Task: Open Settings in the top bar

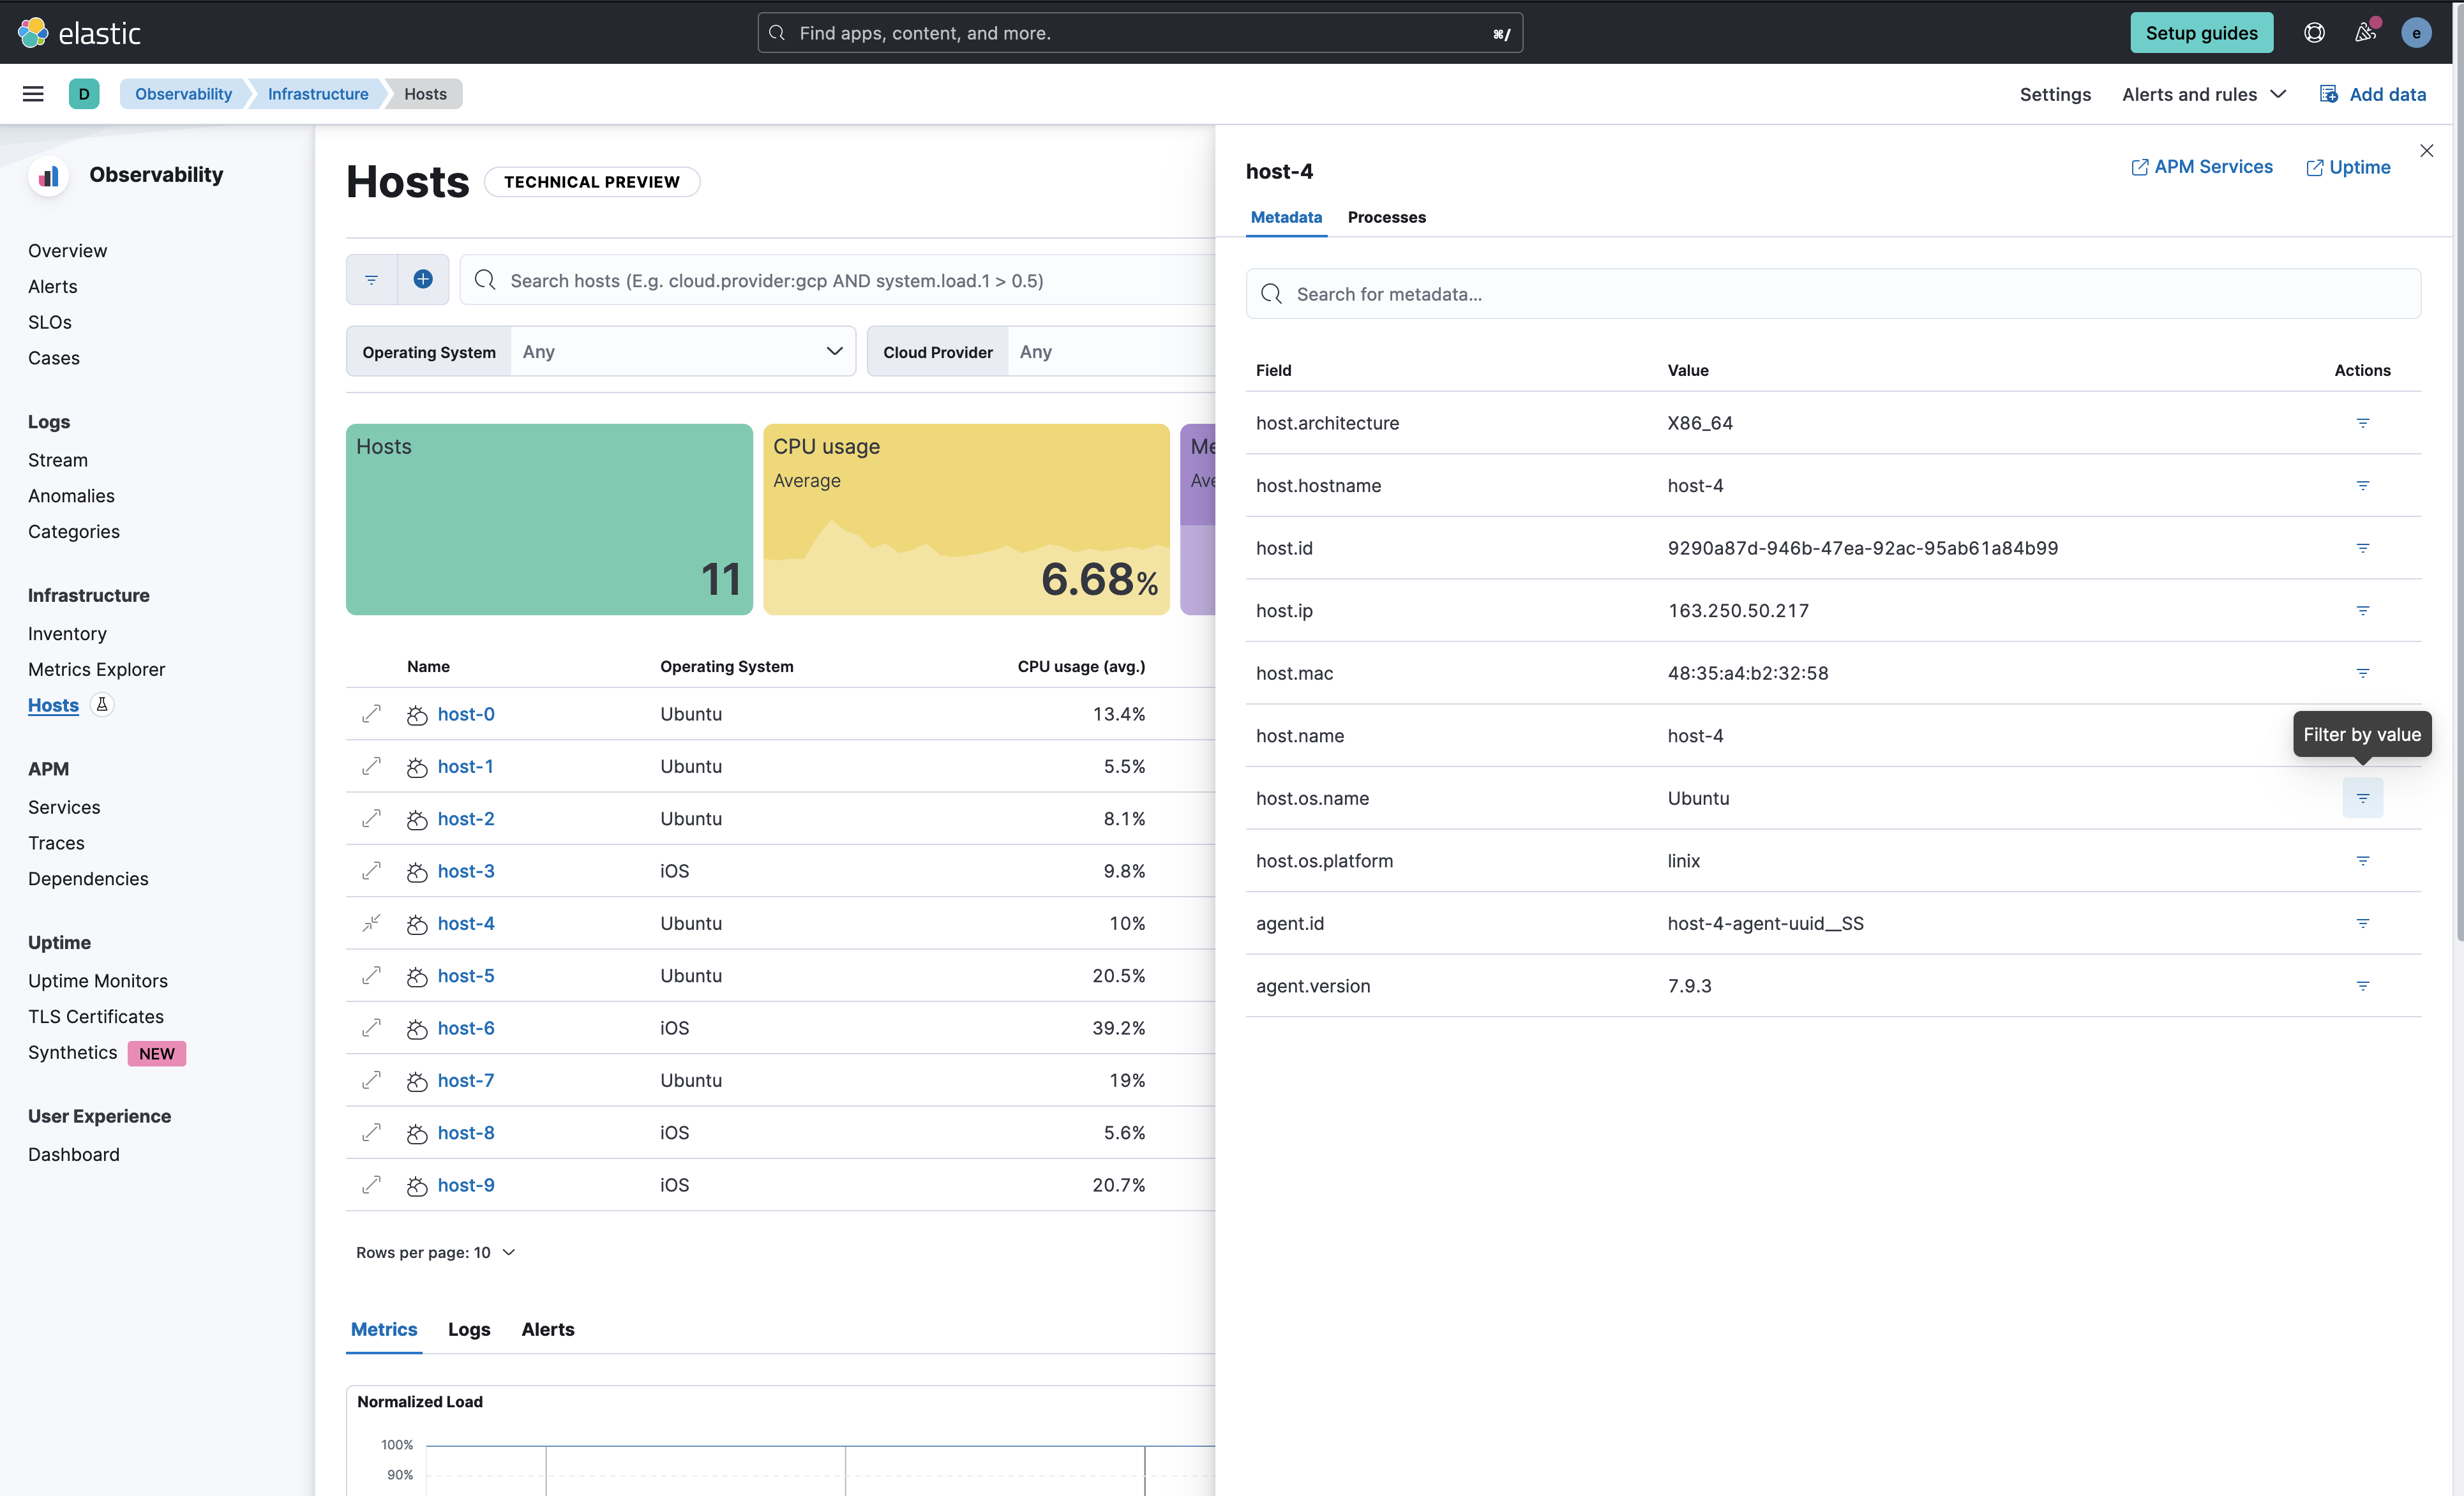Action: coord(2055,94)
